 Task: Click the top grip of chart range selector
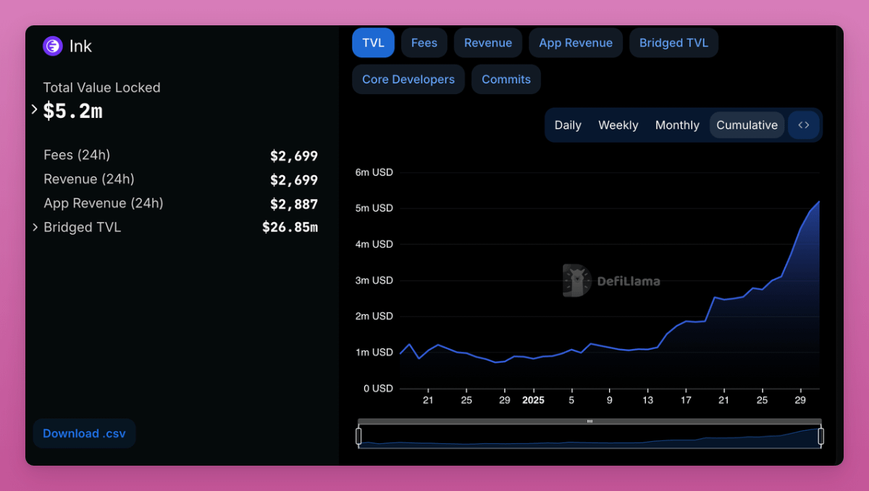point(589,421)
